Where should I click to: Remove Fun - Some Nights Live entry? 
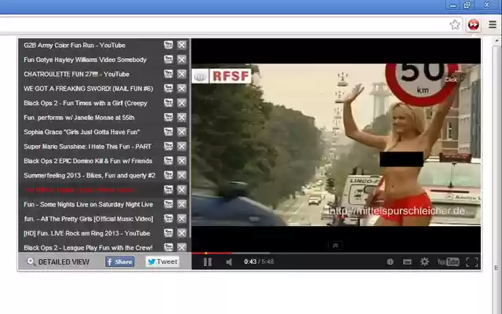182,204
